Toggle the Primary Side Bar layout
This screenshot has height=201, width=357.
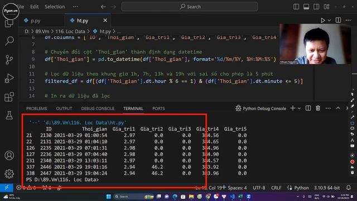pyautogui.click(x=296, y=7)
